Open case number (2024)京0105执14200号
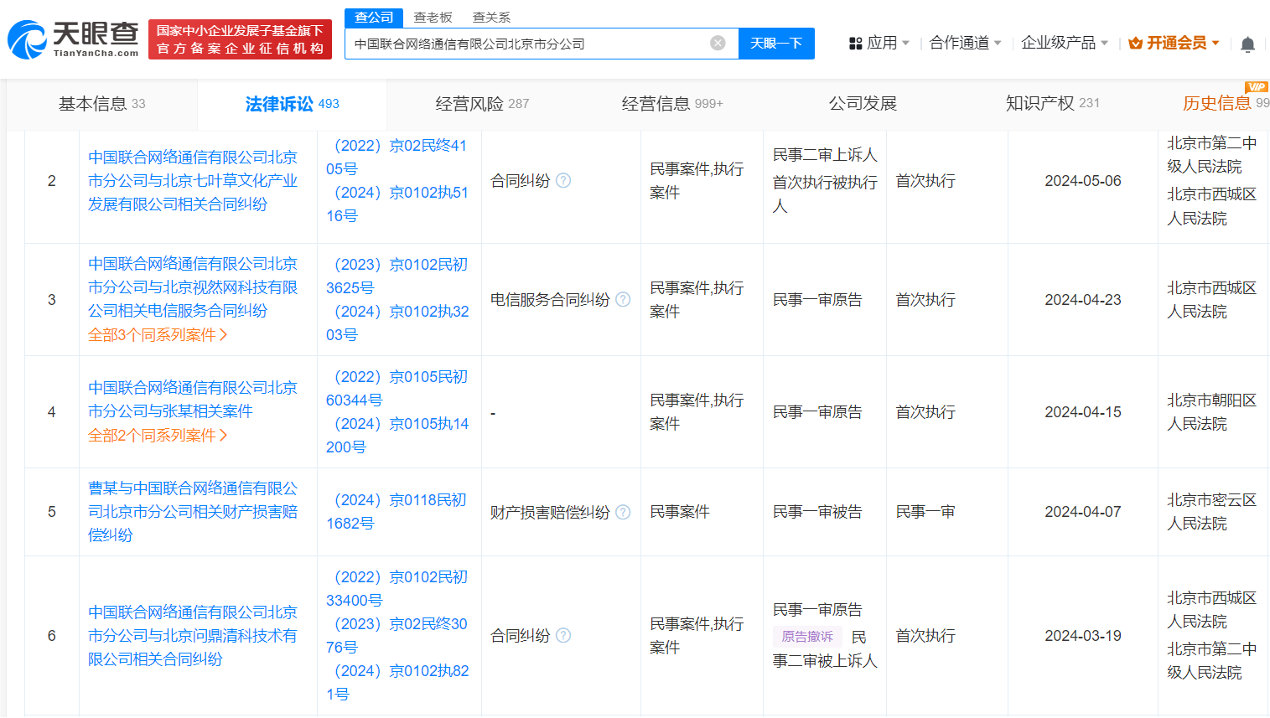The image size is (1270, 718). [397, 435]
